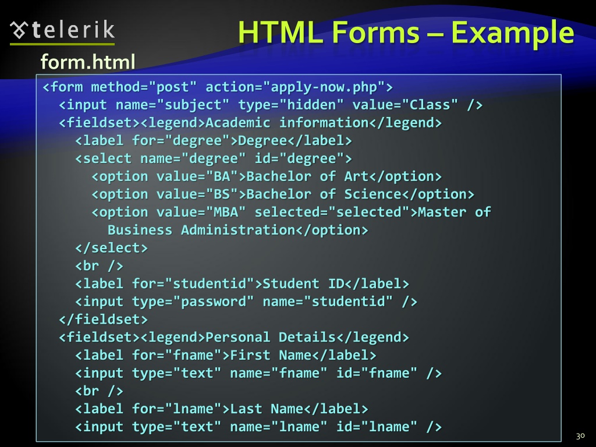Click the closing </select> tag line
Image resolution: width=596 pixels, height=447 pixels.
tap(111, 248)
